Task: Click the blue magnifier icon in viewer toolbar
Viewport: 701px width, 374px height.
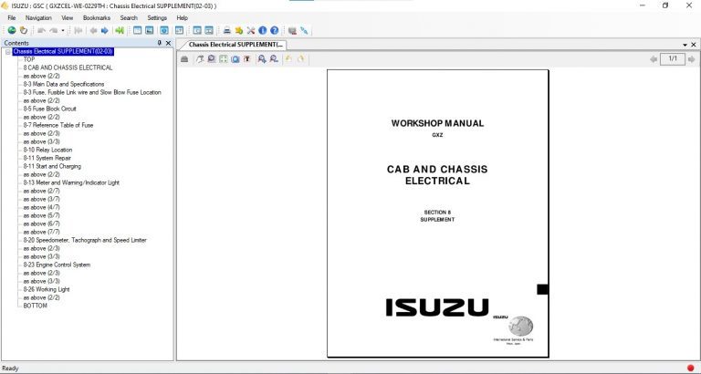Action: [x=235, y=59]
